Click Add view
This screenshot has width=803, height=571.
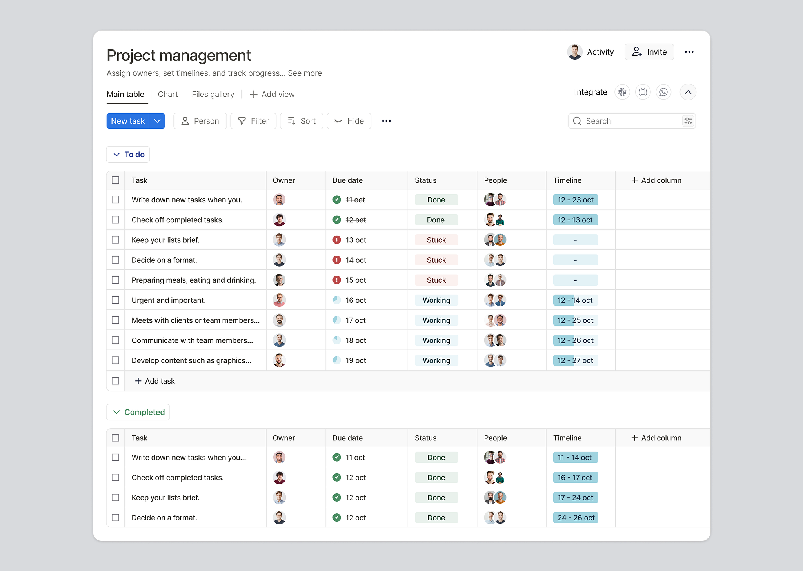point(273,94)
